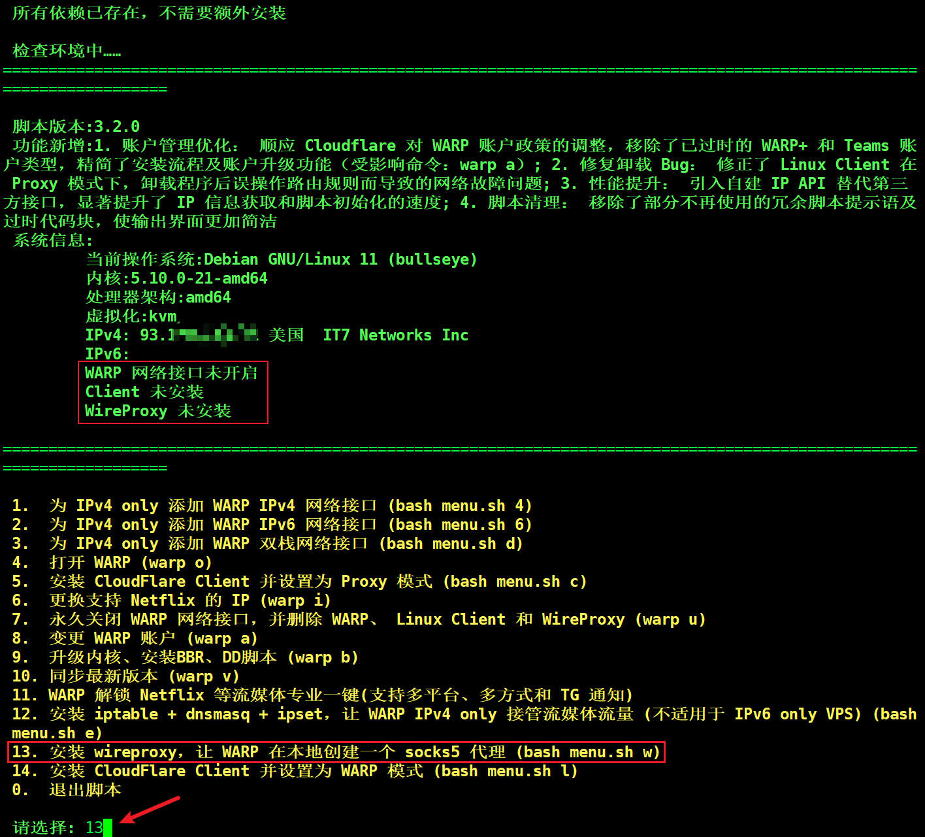Click the WireProxy 未安装 status line
Image resolution: width=925 pixels, height=837 pixels.
click(x=158, y=411)
